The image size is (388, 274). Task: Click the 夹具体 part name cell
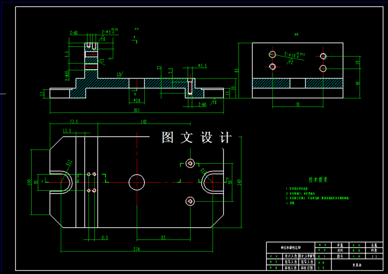[x=357, y=265]
